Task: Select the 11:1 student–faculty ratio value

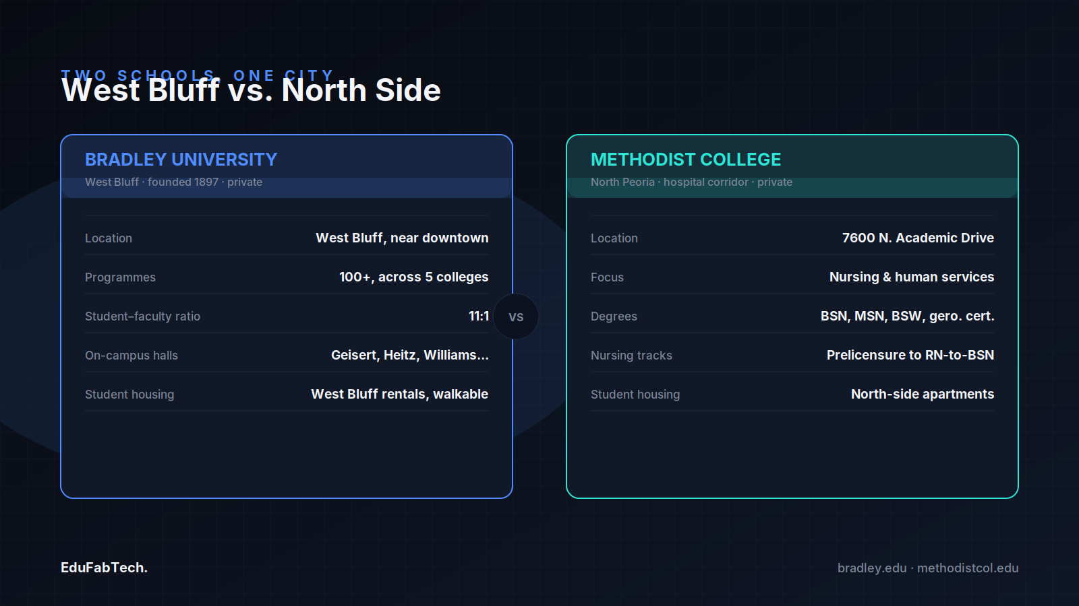Action: click(x=479, y=316)
